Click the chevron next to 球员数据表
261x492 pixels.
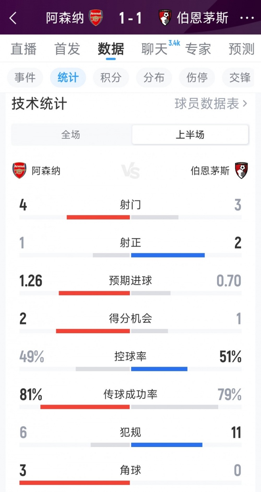[x=245, y=104]
